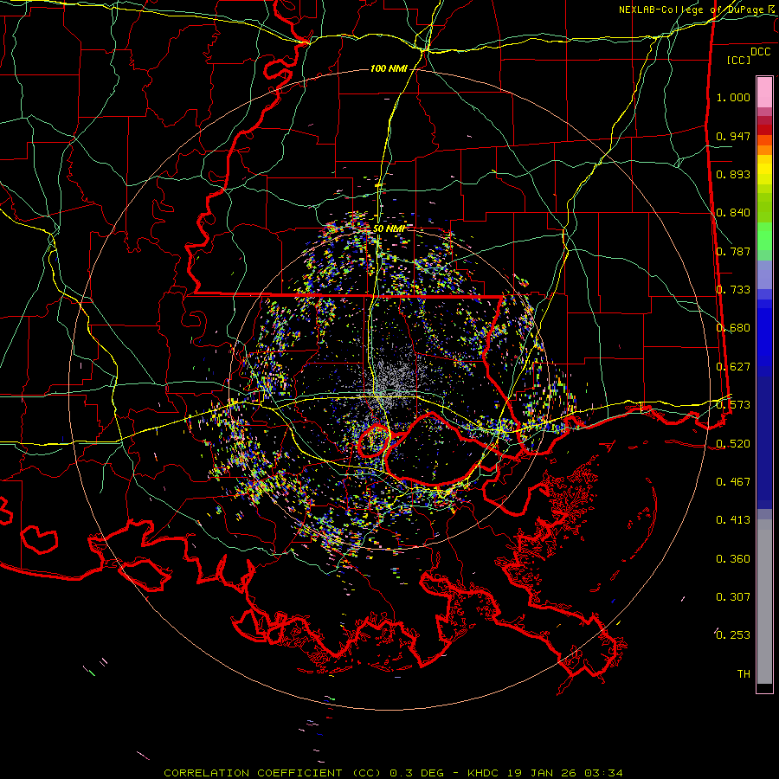
Task: Select the 1.000 scale value
Action: point(733,97)
